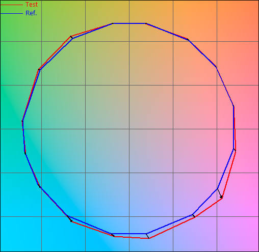Click the blue "Ref." legend label

pos(31,13)
